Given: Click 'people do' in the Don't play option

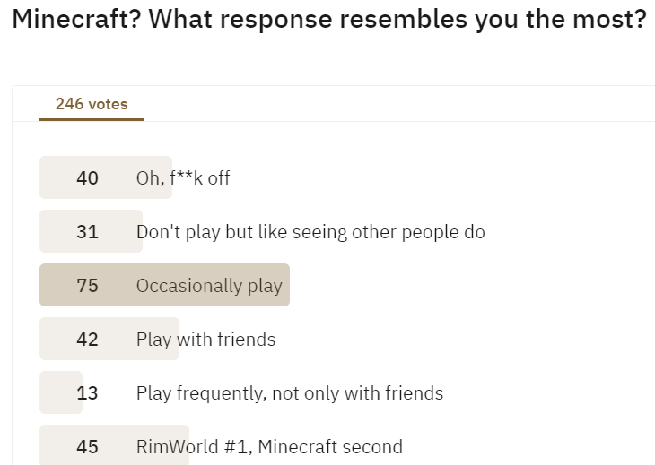Looking at the screenshot, I should click(443, 233).
